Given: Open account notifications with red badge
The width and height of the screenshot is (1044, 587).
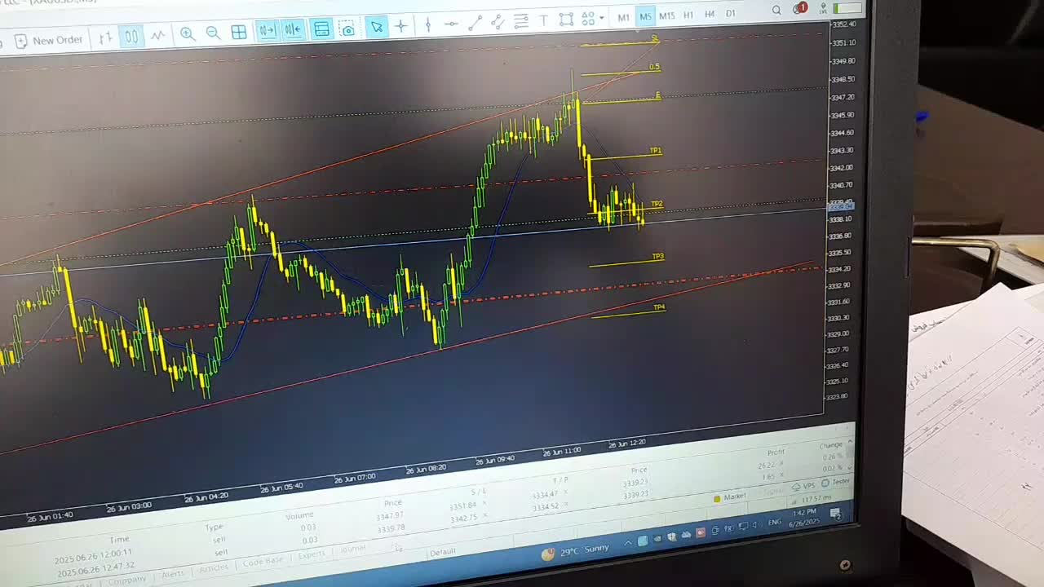Looking at the screenshot, I should click(800, 9).
